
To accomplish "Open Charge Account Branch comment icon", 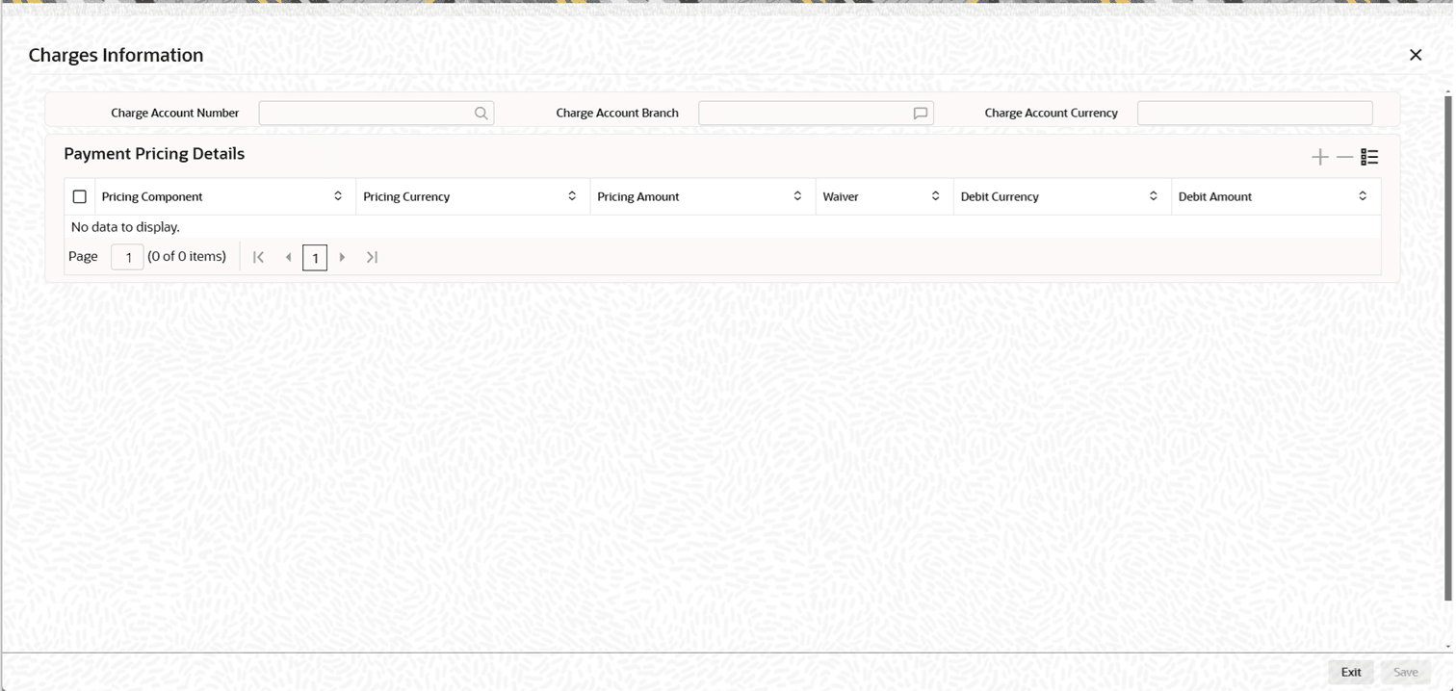I will 921,114.
